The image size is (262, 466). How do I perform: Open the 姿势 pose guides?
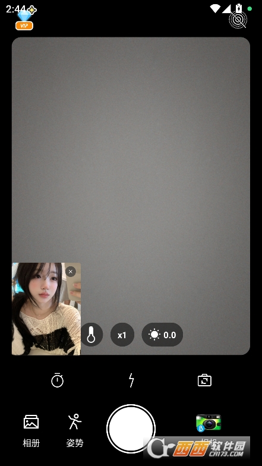coord(75,430)
